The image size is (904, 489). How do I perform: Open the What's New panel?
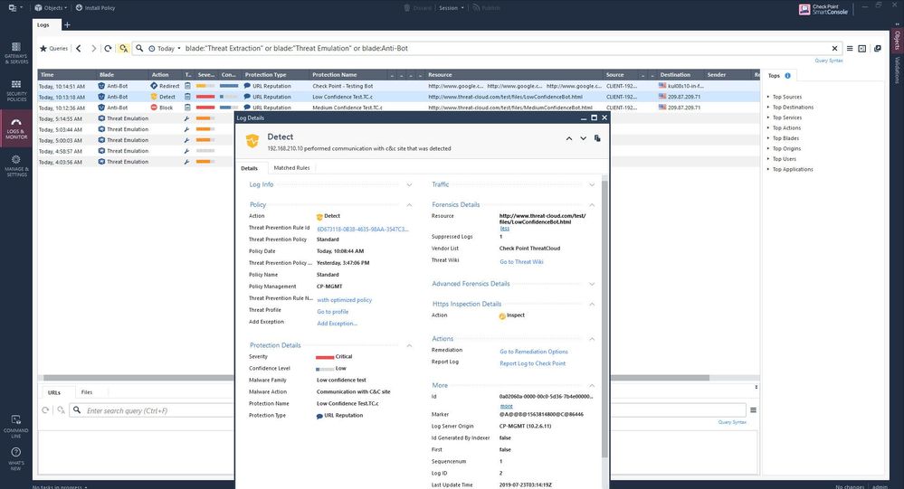(x=16, y=459)
